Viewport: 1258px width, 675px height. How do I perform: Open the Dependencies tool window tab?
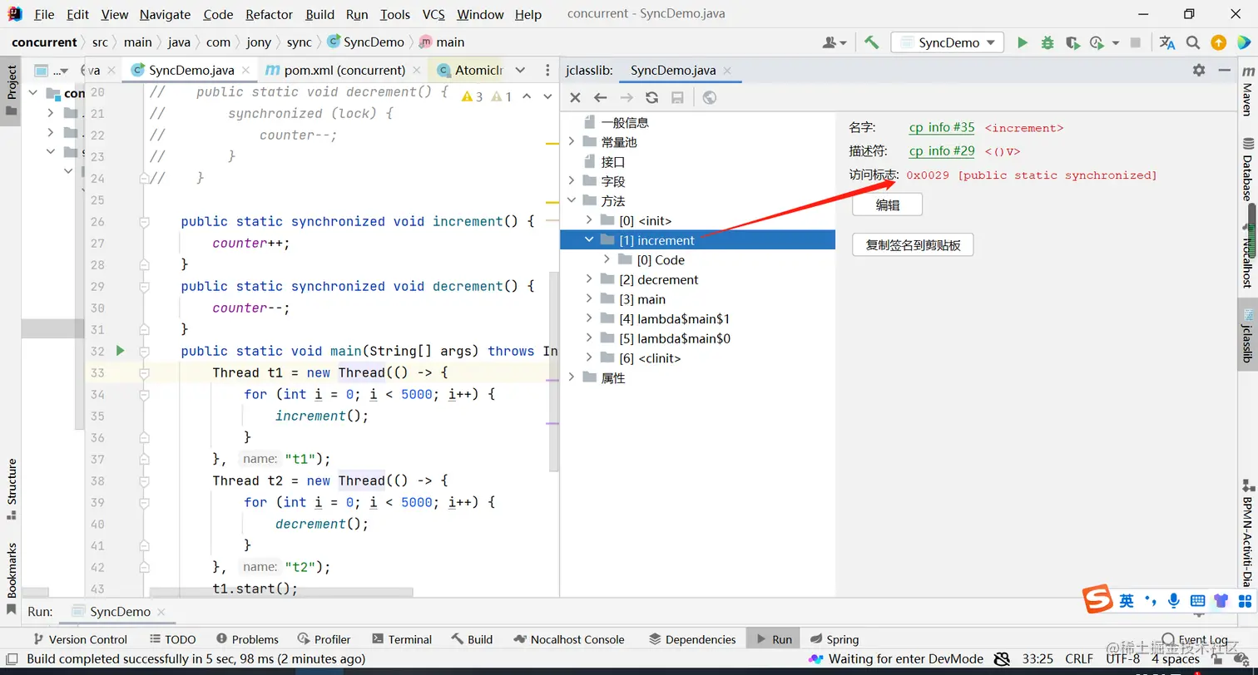pos(692,639)
